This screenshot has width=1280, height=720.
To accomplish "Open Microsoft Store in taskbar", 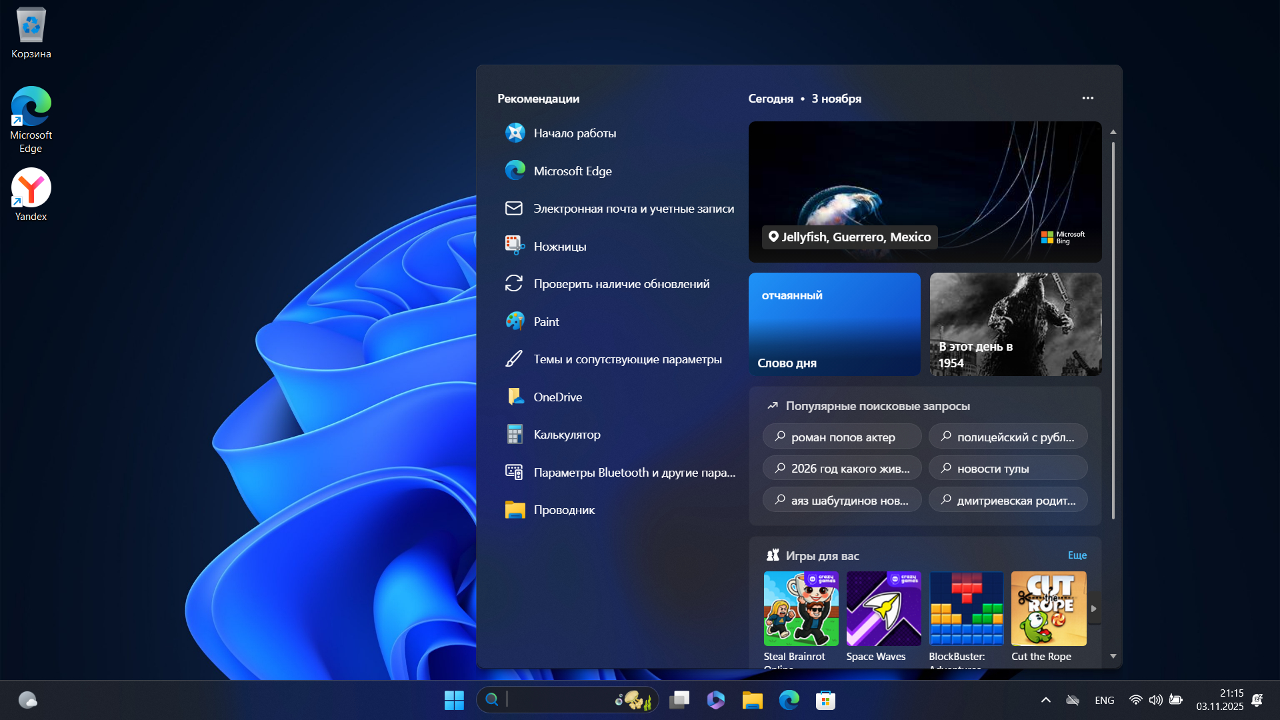I will point(825,700).
